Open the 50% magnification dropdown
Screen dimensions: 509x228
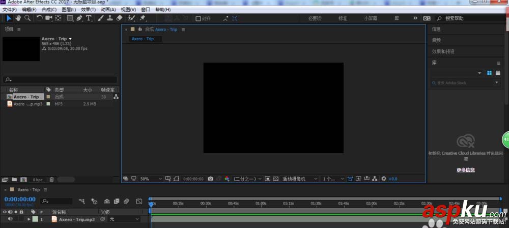(x=151, y=179)
